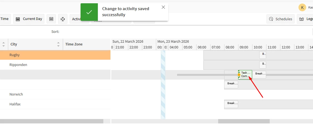Click the Time toolbar button
The height and width of the screenshot is (127, 313).
[x=5, y=19]
